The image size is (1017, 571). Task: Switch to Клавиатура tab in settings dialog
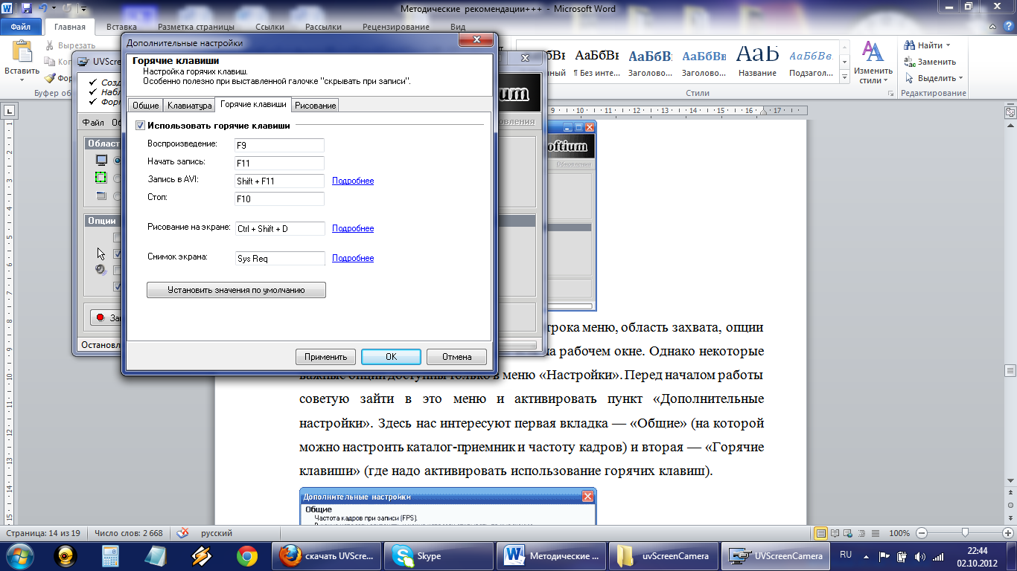(x=189, y=106)
